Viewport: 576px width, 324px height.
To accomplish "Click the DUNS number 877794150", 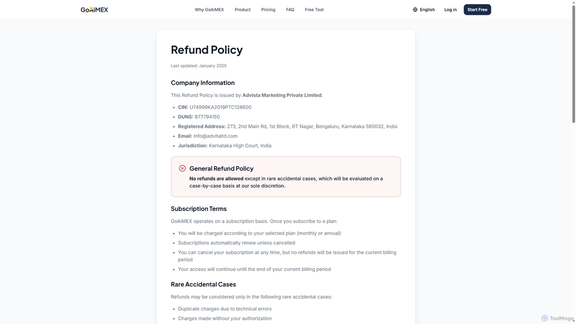I will click(x=207, y=117).
